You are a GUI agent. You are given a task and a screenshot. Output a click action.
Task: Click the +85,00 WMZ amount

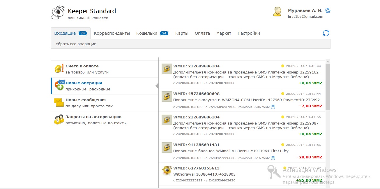(309, 181)
